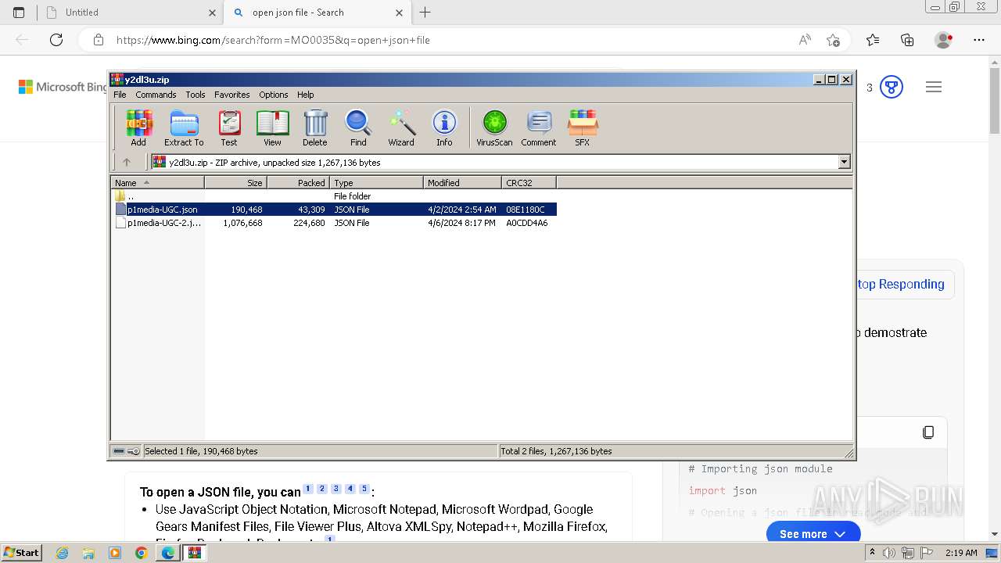Close the Untitled browser tab
Screen dimensions: 1001x563
tap(212, 13)
